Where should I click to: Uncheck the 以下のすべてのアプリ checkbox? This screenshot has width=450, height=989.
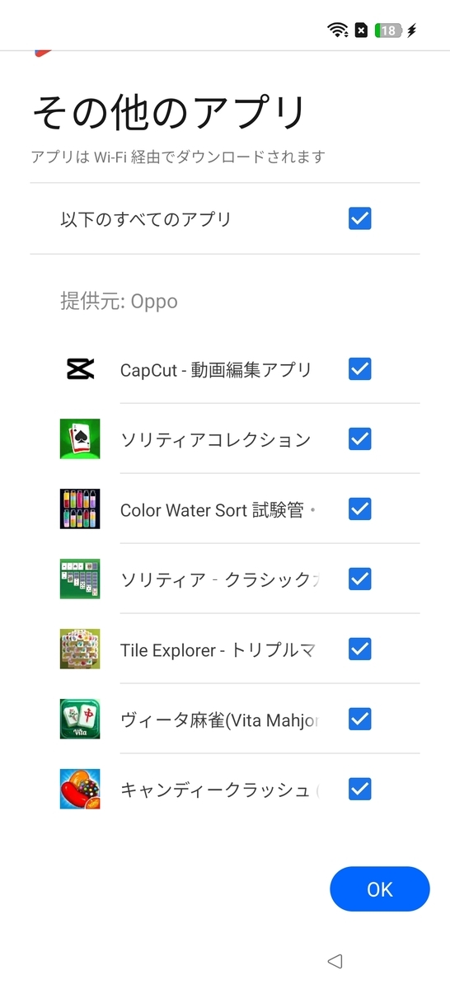tap(360, 219)
